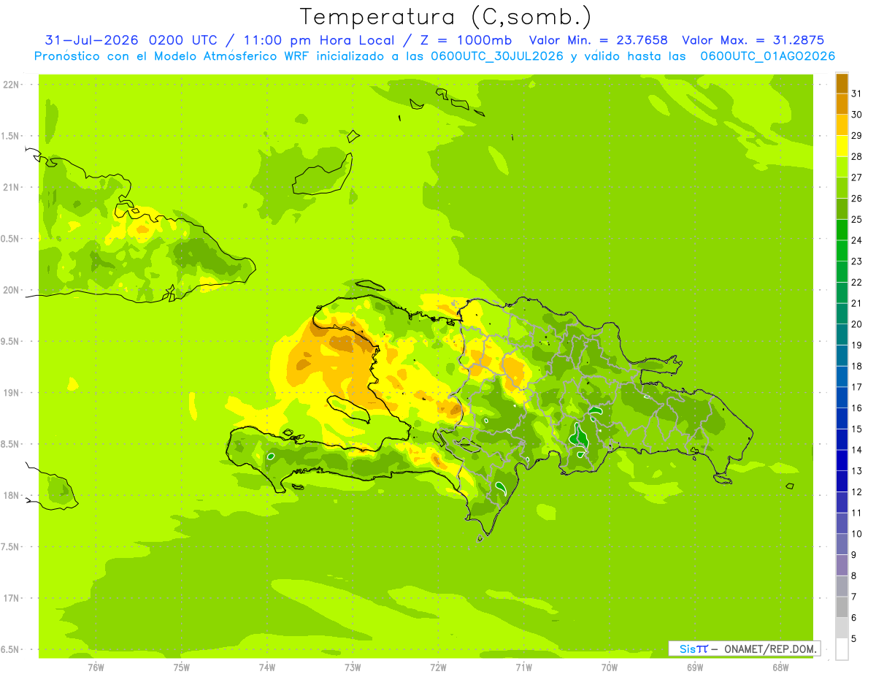This screenshot has width=876, height=677.
Task: Click the legend value '28'
Action: [856, 156]
